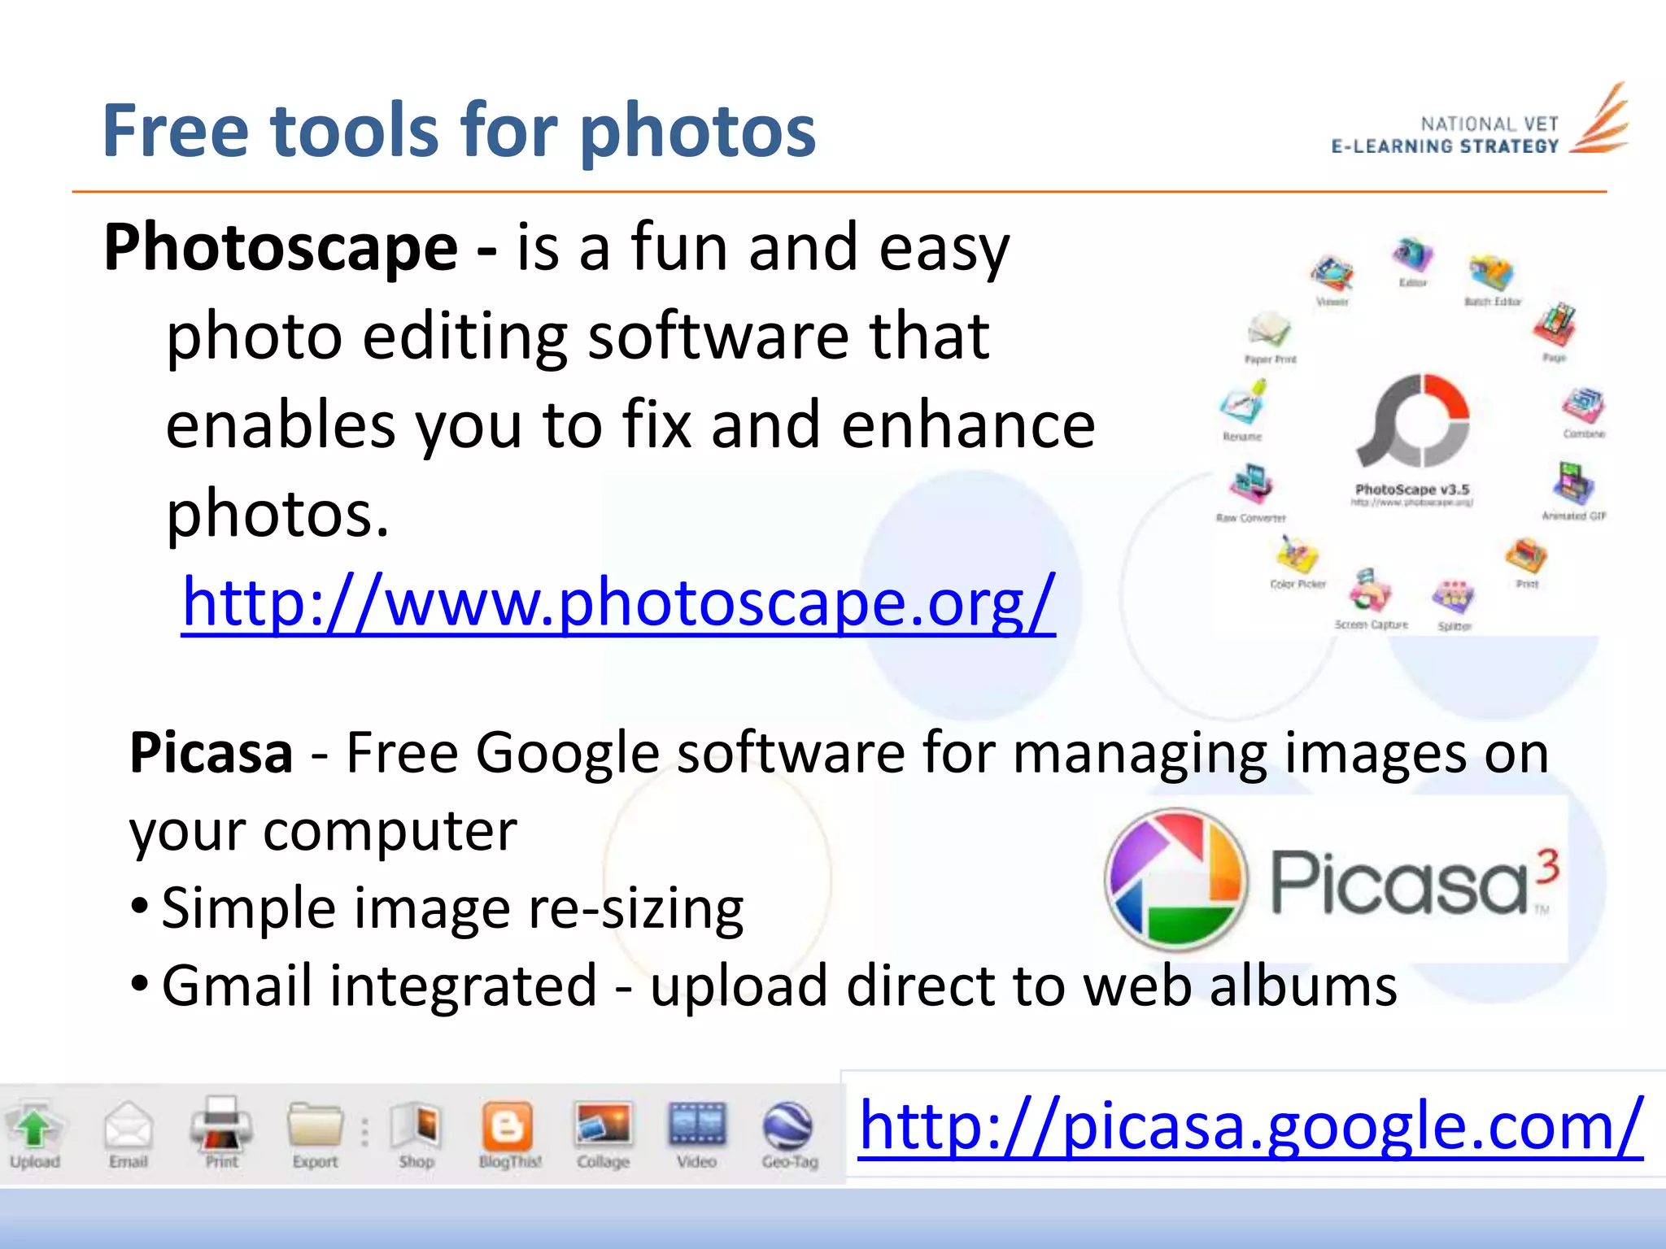Open the PhotoScape Editor icon

click(1413, 256)
